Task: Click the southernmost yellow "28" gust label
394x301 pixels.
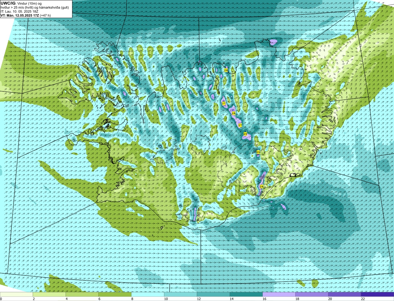Action: point(262,187)
